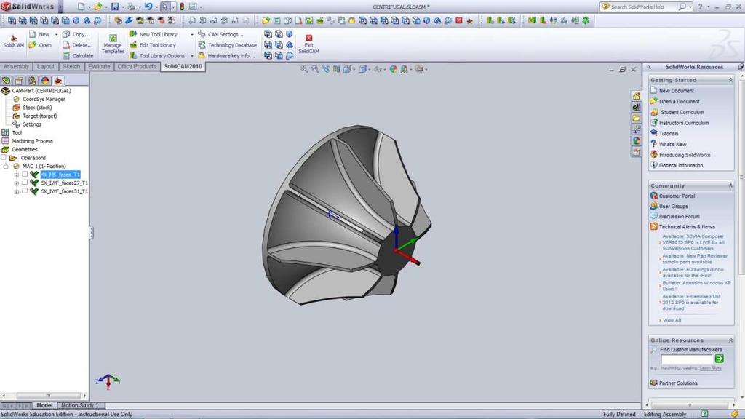745x419 pixels.
Task: Click the Find Custom Manufacturers input field
Action: click(687, 359)
